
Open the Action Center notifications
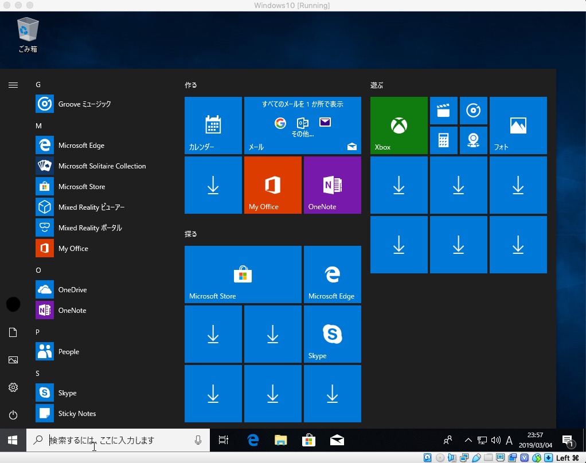point(568,441)
